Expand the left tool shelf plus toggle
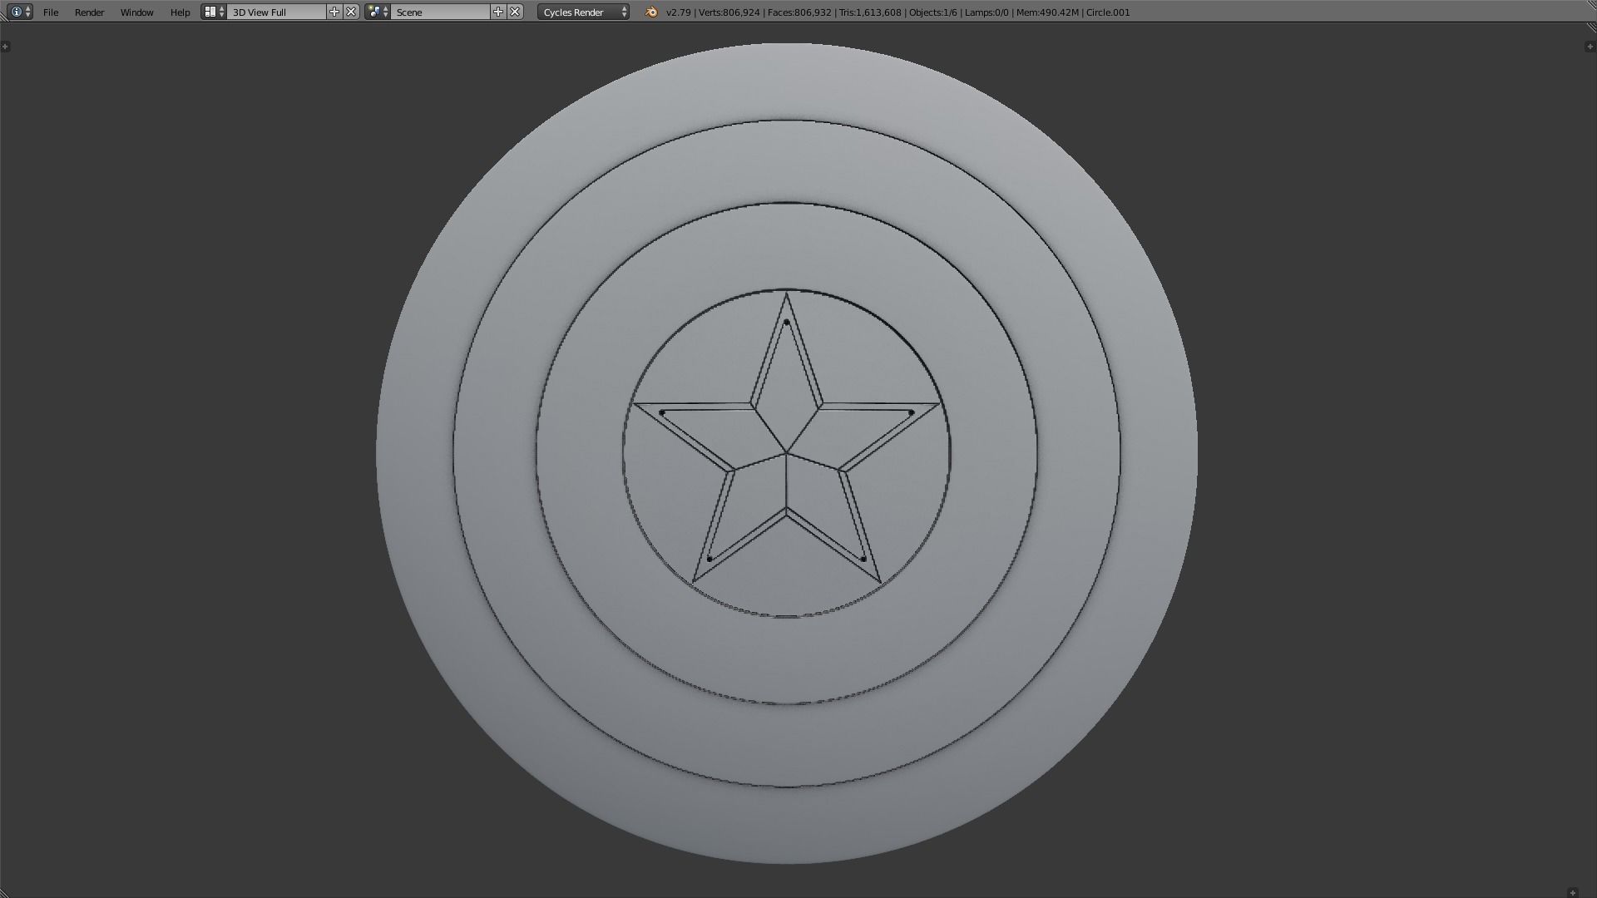Viewport: 1597px width, 898px height. pyautogui.click(x=5, y=47)
